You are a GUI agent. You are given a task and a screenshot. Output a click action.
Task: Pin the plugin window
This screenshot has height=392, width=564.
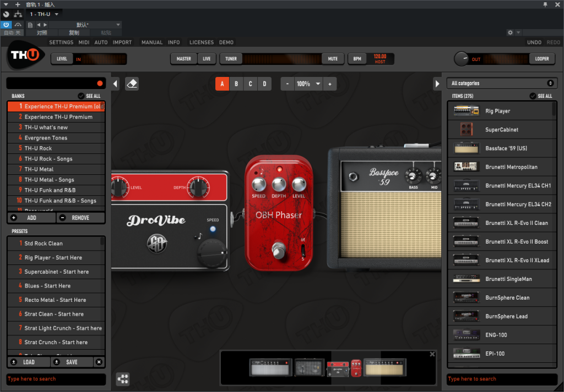click(x=545, y=4)
